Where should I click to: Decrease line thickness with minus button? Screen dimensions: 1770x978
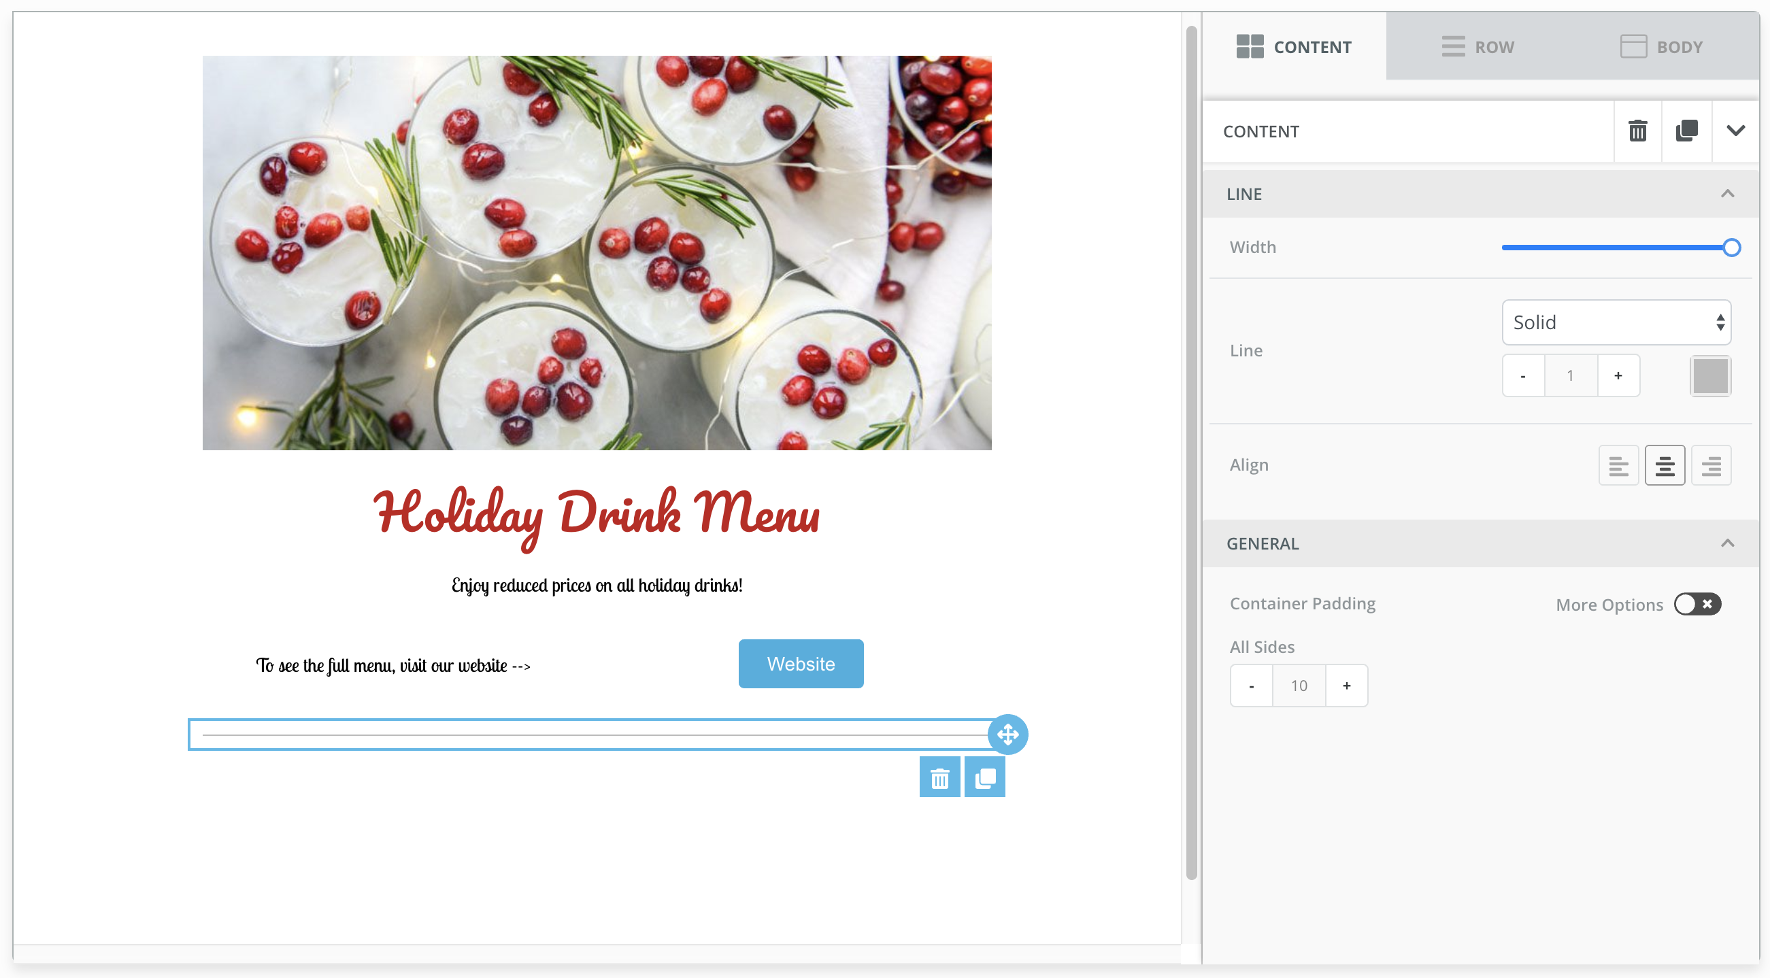point(1522,375)
